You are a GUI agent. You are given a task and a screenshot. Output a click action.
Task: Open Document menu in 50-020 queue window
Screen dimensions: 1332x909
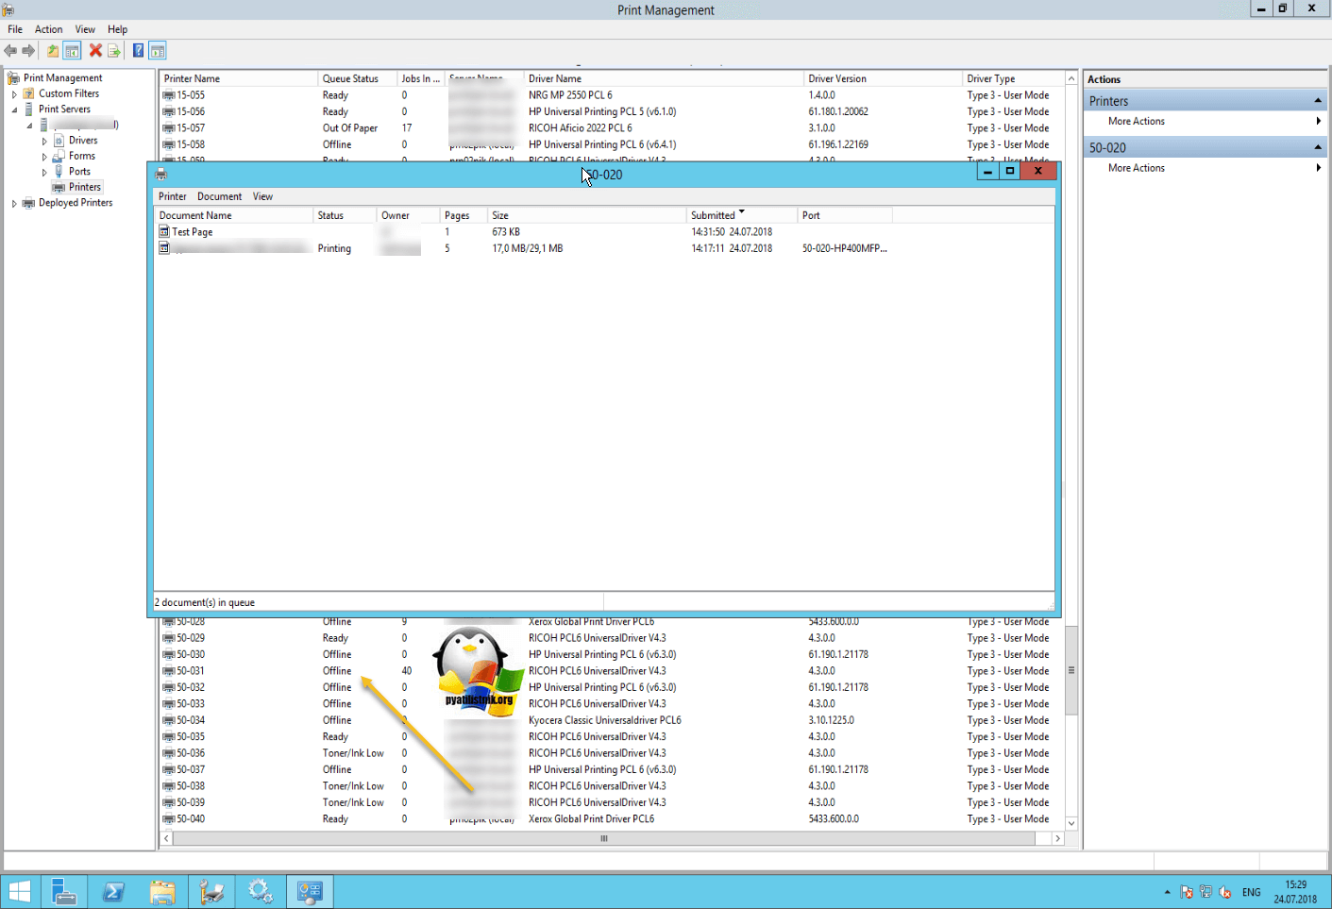point(219,196)
